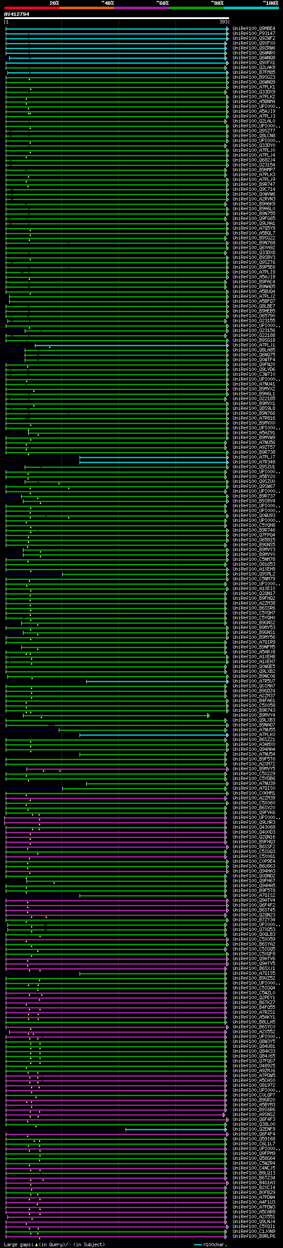
Task: Click the white query sequence bar
Action: click(117, 19)
